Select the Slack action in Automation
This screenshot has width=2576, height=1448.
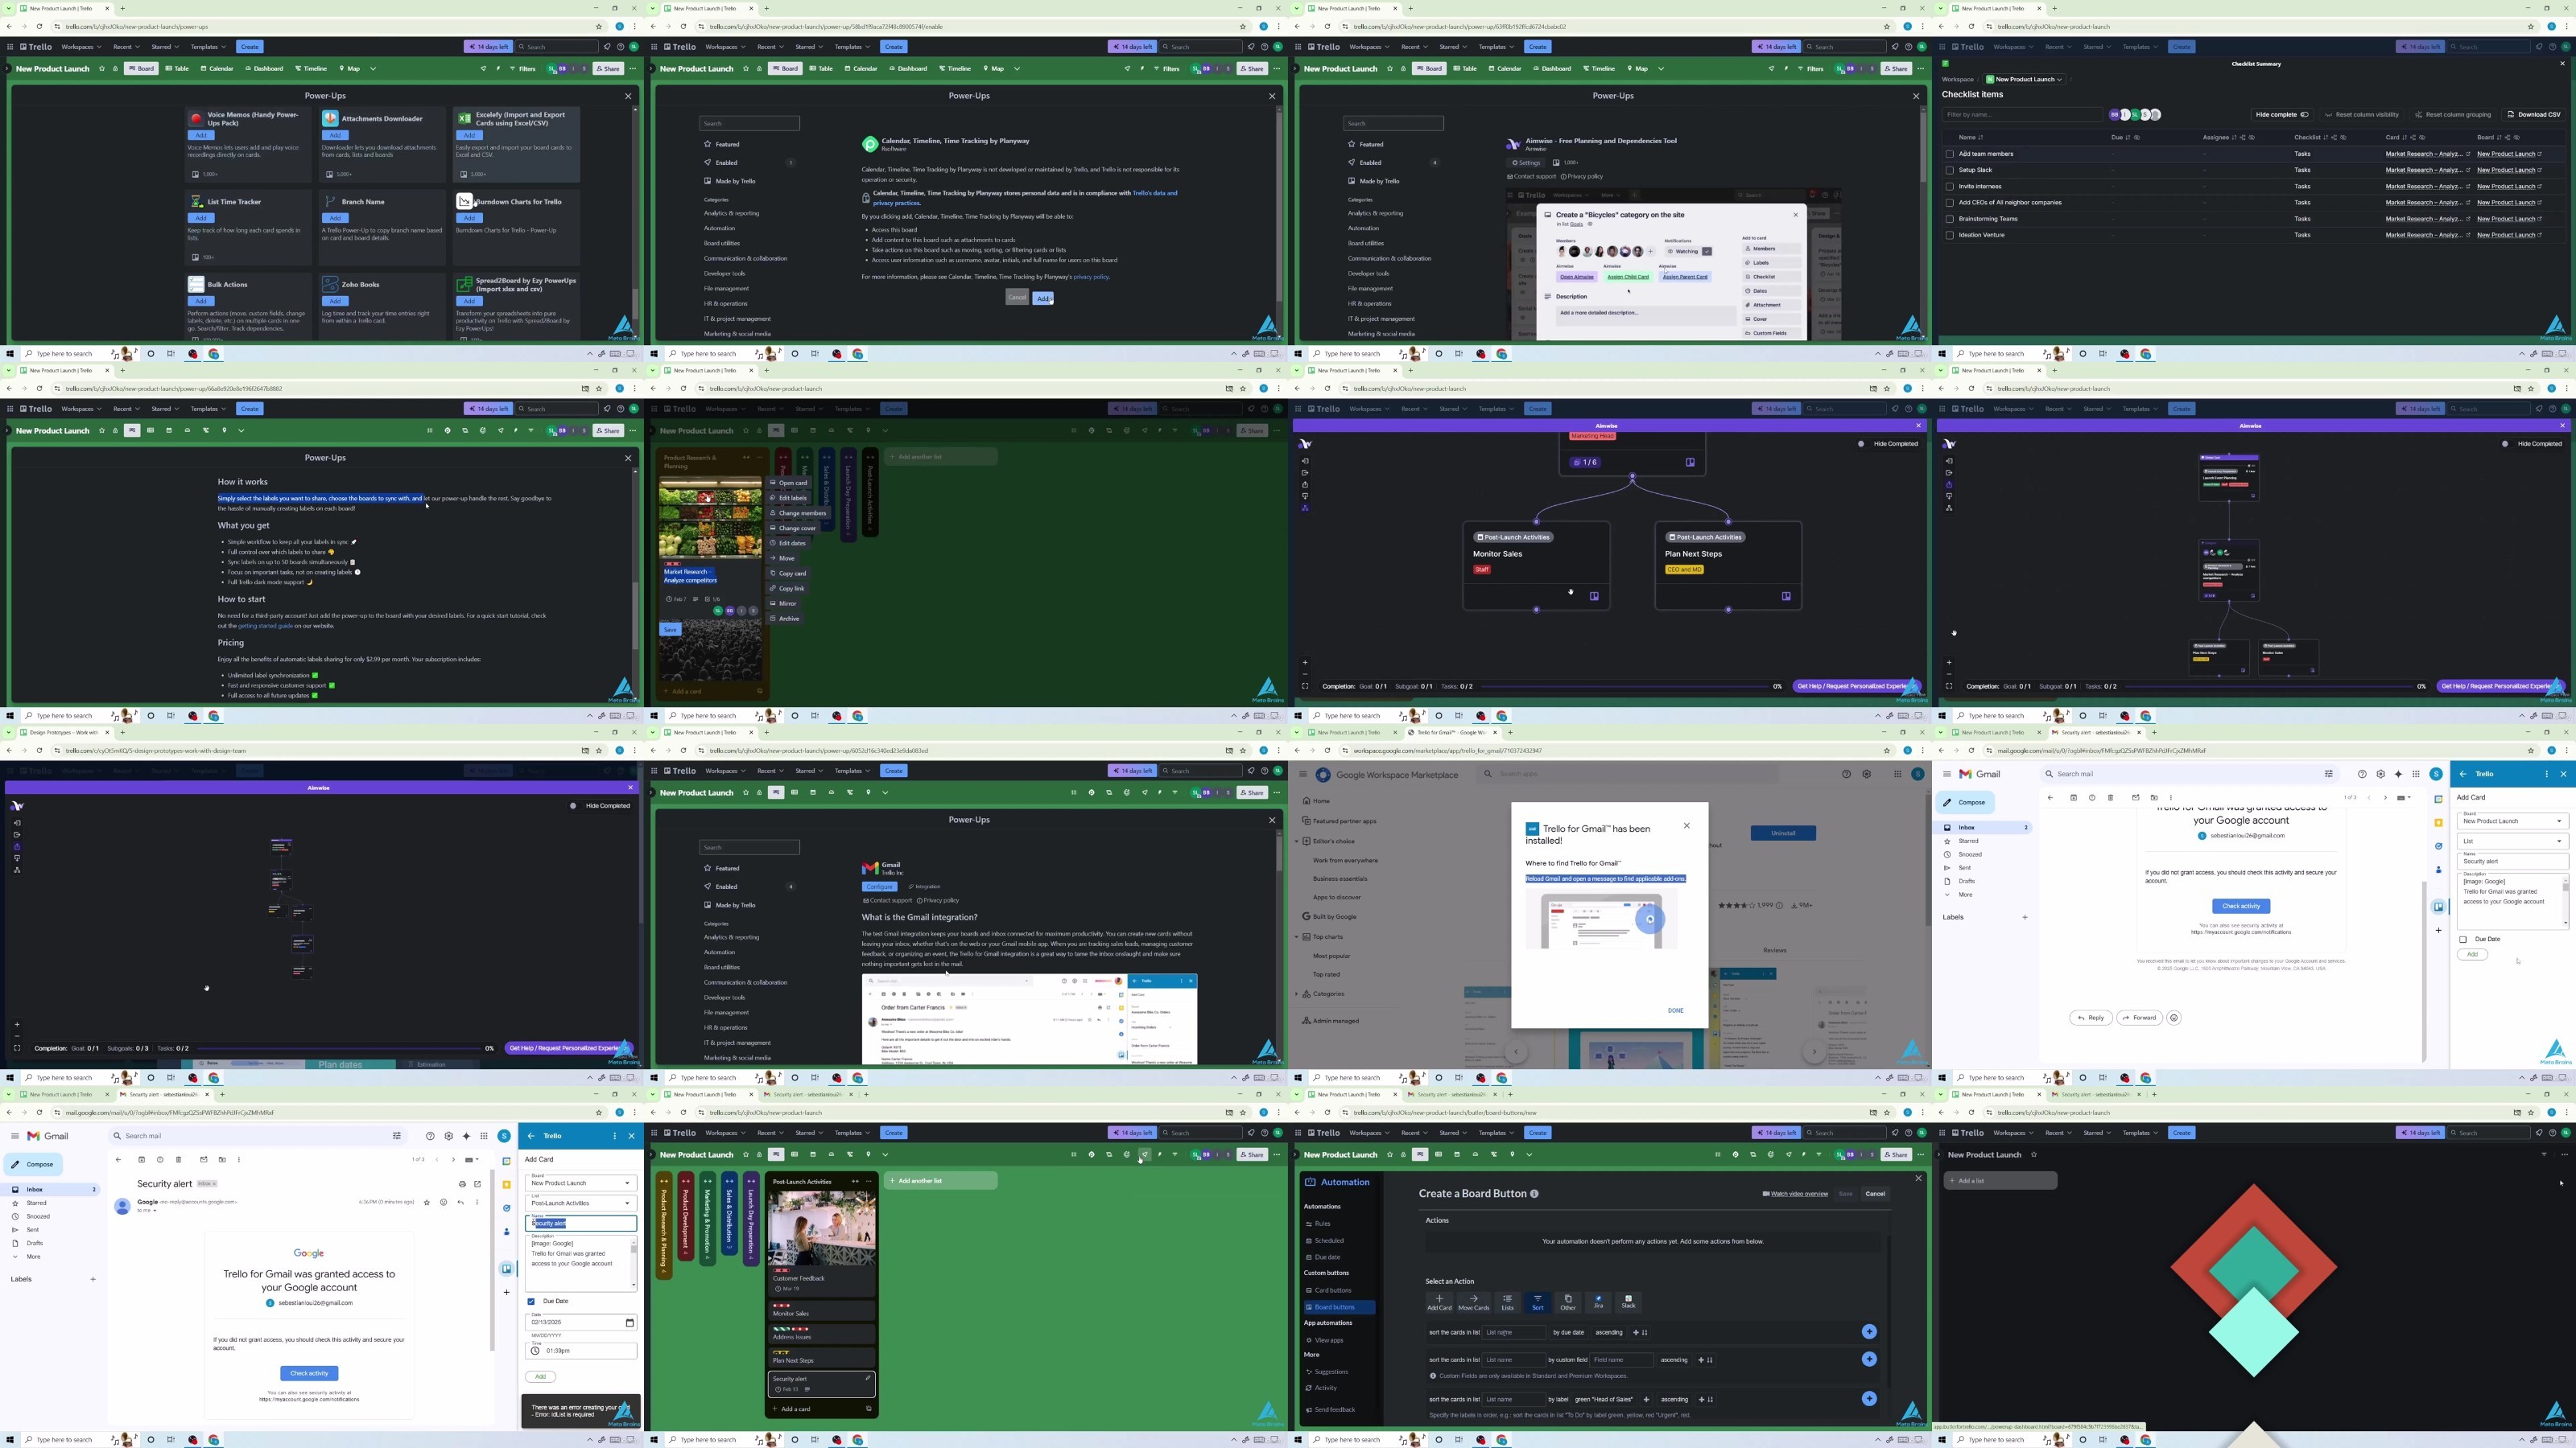pos(1628,1302)
